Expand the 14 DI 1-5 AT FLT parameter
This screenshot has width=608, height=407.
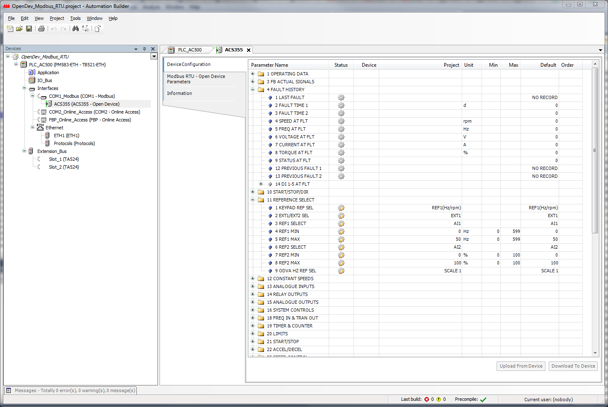261,184
